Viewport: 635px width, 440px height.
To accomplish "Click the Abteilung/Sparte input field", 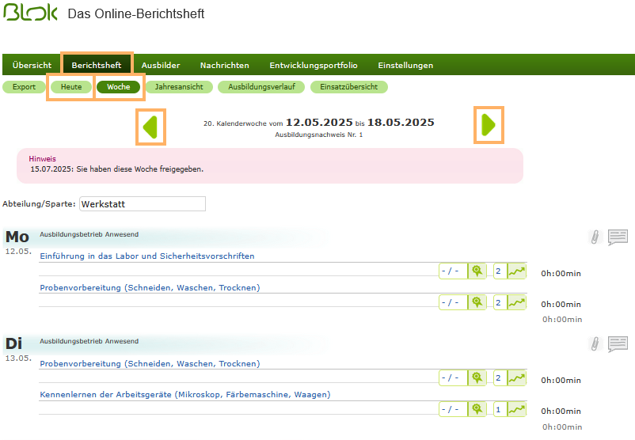I will tap(143, 204).
